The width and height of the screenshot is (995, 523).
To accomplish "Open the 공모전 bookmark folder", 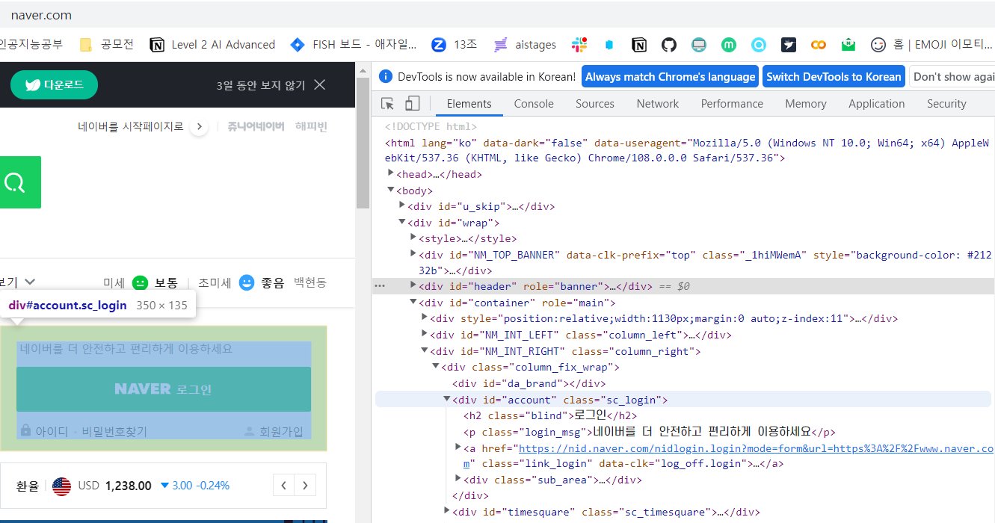I will (105, 45).
